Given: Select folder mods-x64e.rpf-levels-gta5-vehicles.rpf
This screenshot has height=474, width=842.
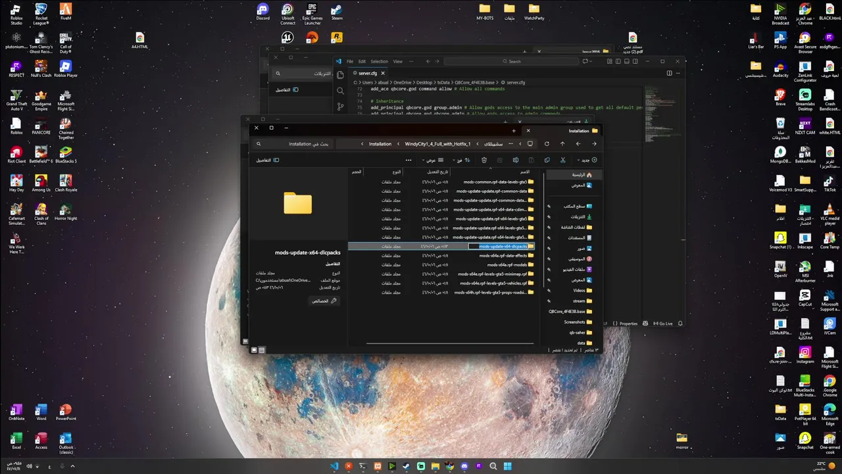Looking at the screenshot, I should tap(497, 283).
